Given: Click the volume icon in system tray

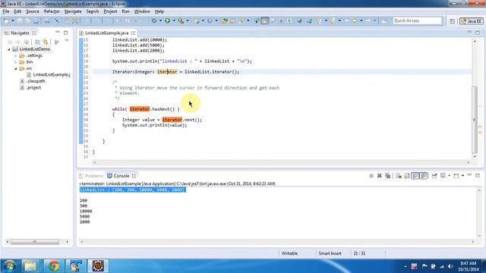Looking at the screenshot, I should 450,266.
